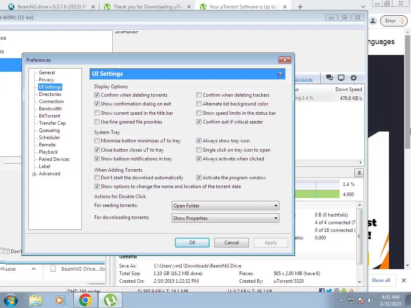The height and width of the screenshot is (308, 411).
Task: Expand the Advanced tree node
Action: coord(35,174)
